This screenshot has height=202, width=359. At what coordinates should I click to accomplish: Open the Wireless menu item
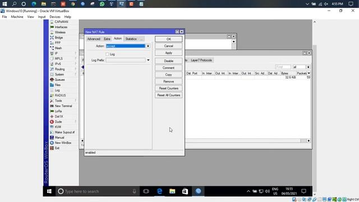pos(60,33)
